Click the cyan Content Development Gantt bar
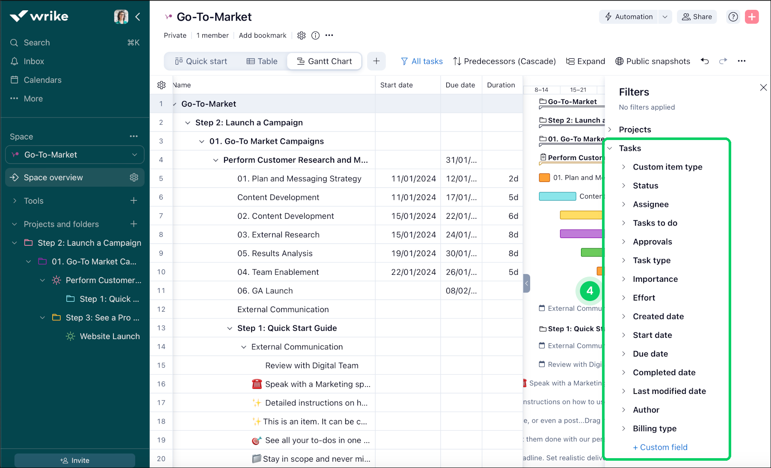Viewport: 771px width, 468px height. coord(557,197)
